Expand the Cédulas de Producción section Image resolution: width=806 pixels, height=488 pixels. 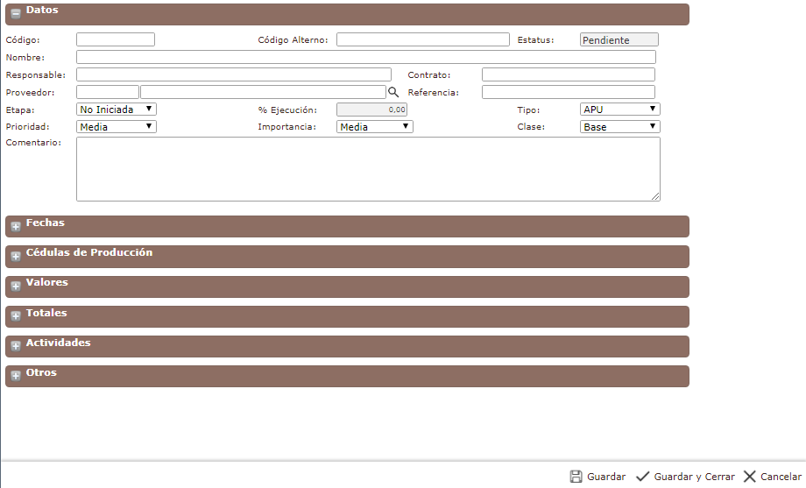pos(16,257)
